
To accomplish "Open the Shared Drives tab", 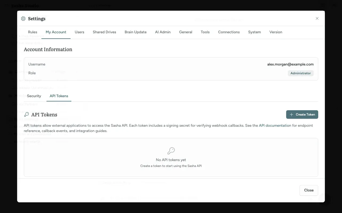I will click(104, 32).
